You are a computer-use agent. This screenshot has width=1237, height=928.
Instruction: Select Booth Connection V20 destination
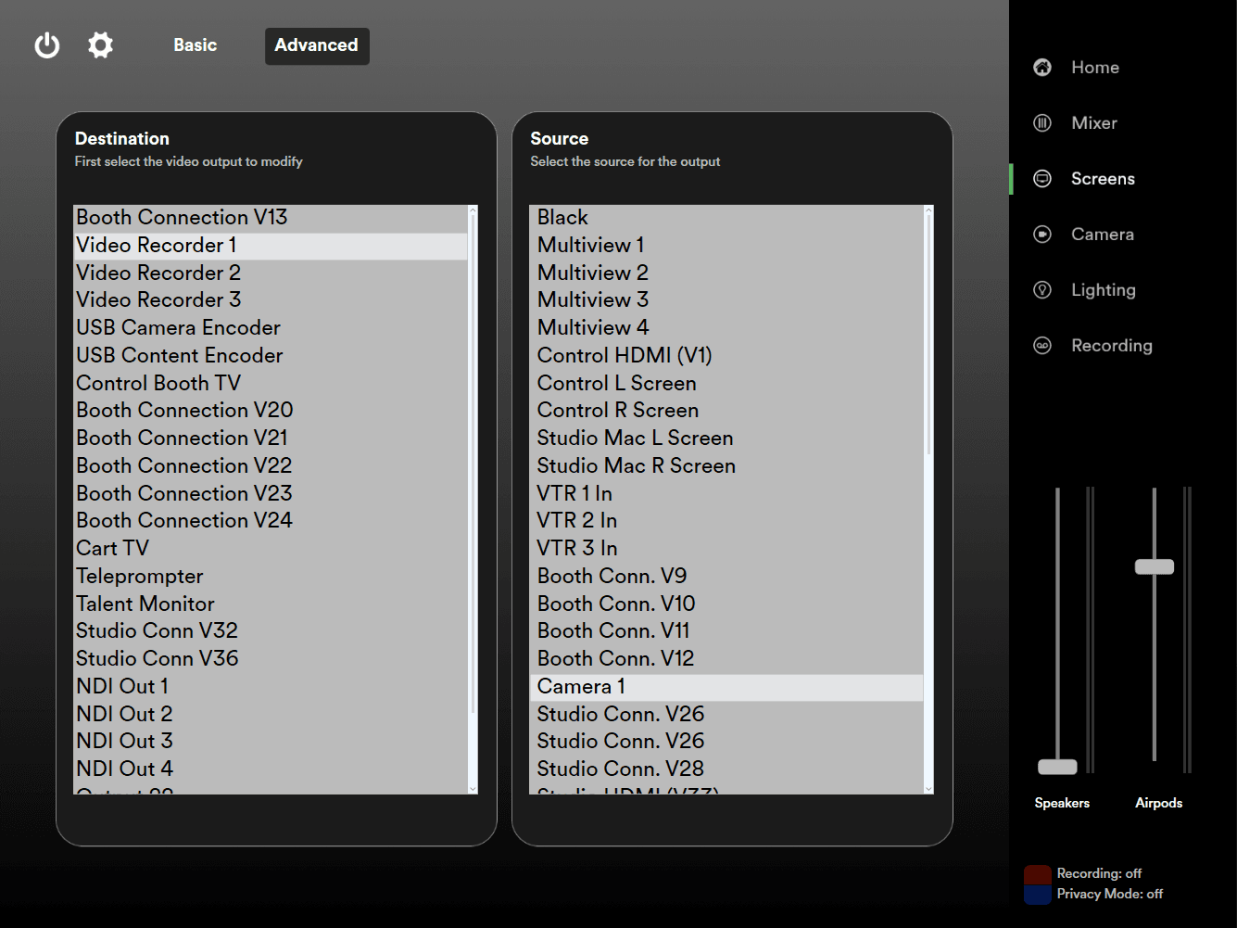click(x=271, y=411)
